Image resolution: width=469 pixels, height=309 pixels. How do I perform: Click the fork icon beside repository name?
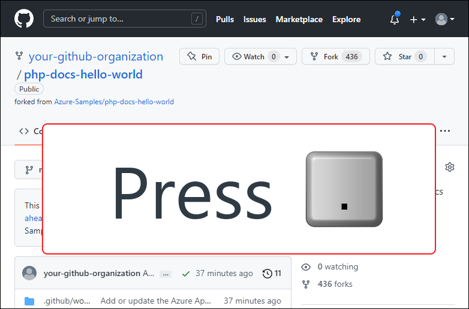19,56
